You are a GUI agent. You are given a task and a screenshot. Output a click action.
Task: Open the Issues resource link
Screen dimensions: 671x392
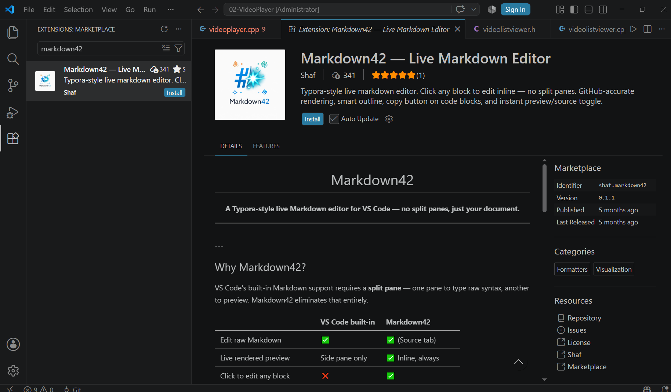click(577, 330)
